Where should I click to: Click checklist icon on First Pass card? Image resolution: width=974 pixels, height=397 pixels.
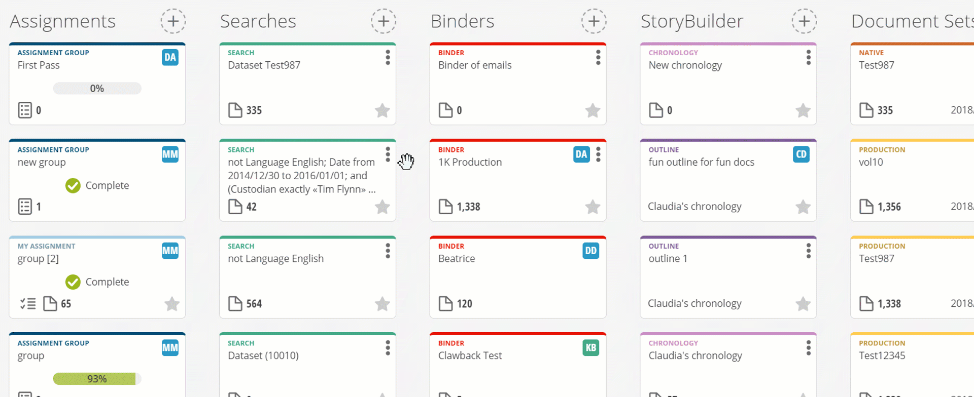pos(25,110)
